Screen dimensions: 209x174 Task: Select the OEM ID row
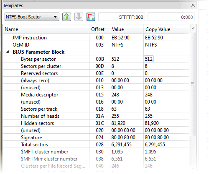point(96,45)
